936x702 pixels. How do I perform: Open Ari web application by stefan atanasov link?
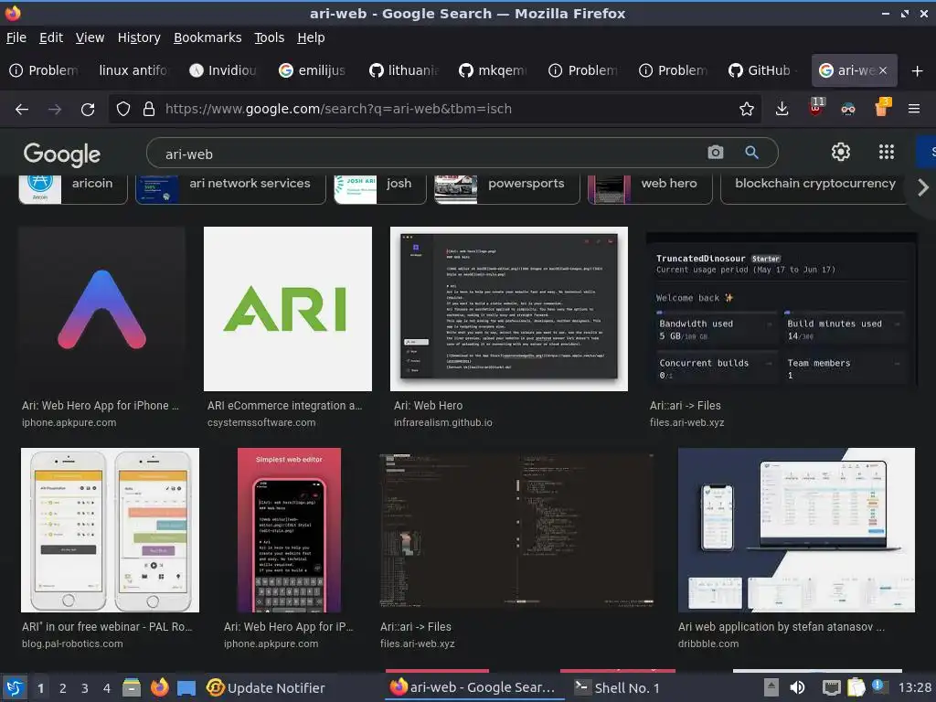782,634
